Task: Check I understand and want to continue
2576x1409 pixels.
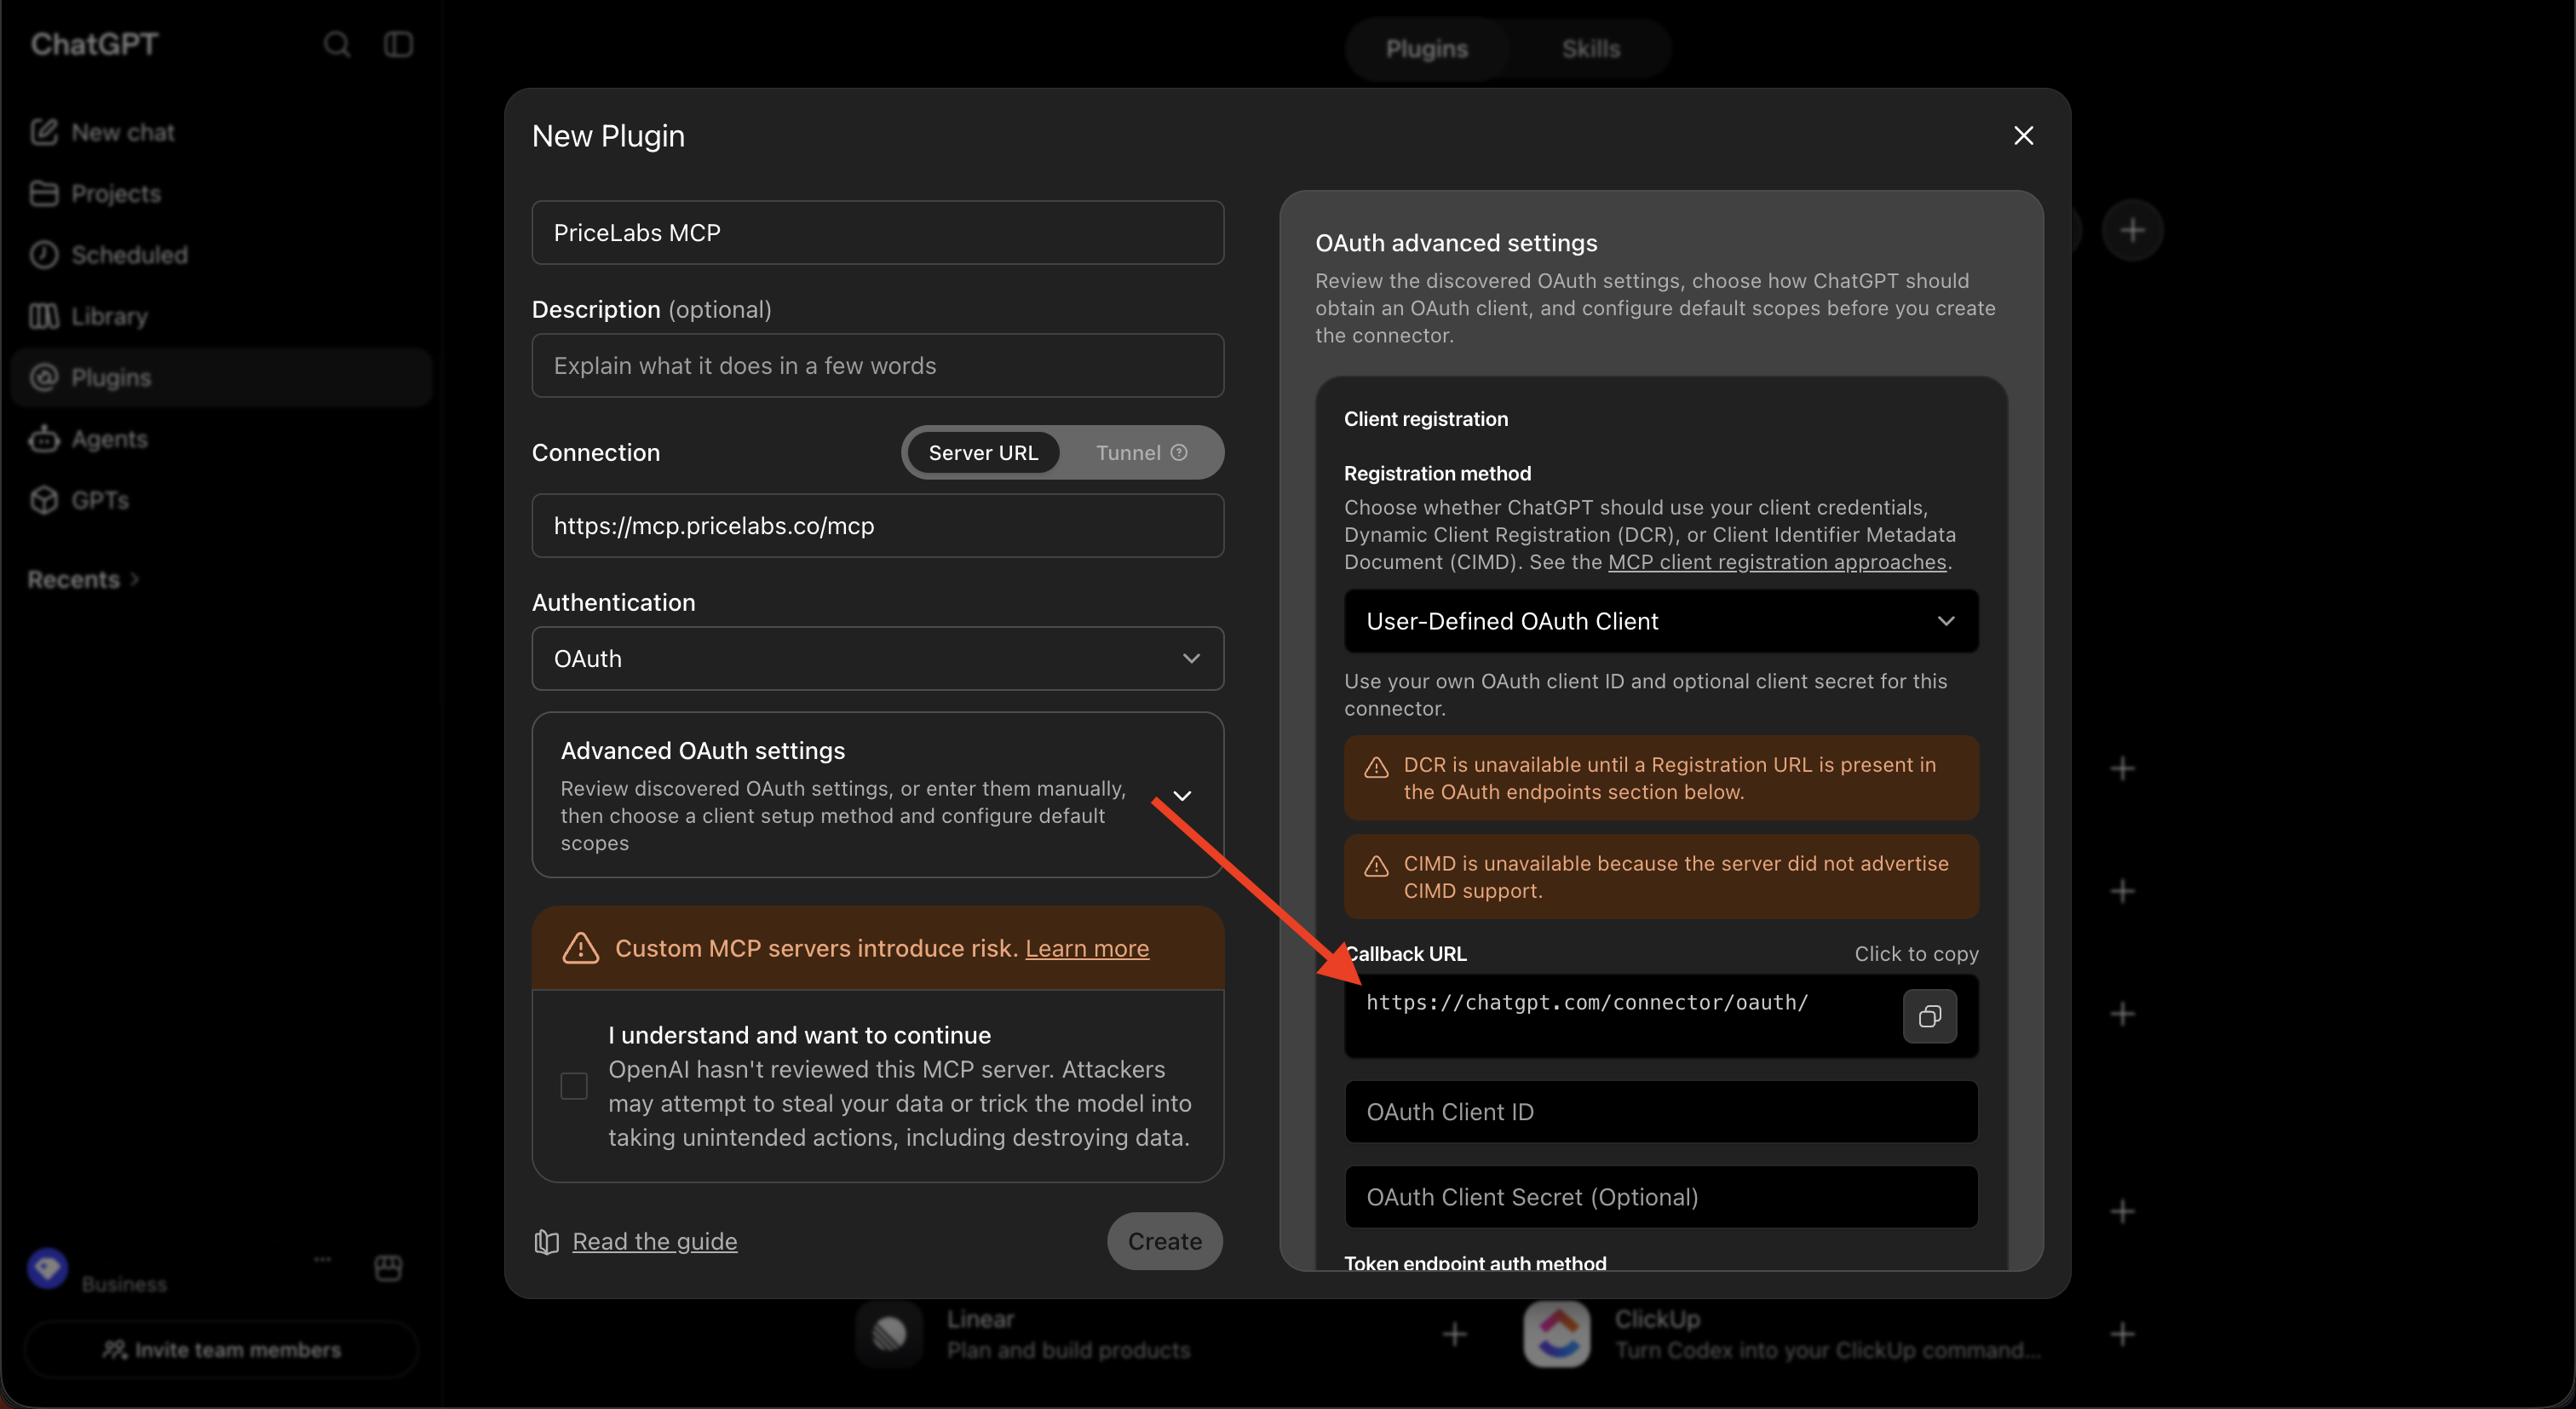Action: pyautogui.click(x=574, y=1086)
